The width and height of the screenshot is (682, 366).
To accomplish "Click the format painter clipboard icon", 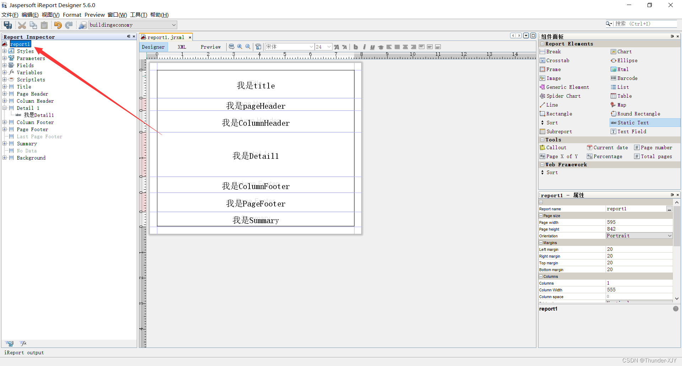I will pyautogui.click(x=258, y=47).
